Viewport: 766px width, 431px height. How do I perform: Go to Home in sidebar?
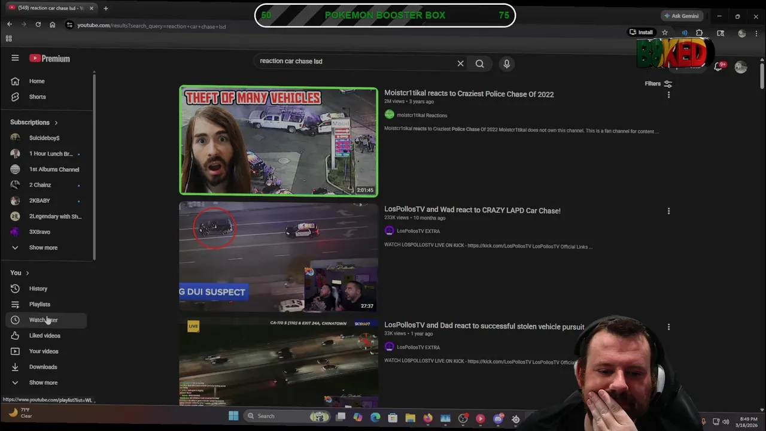point(47,81)
